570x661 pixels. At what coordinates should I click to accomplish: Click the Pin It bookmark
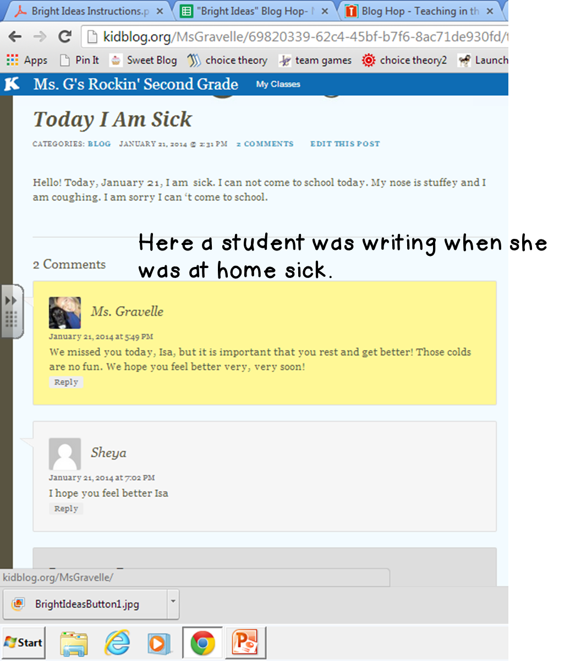coord(79,60)
